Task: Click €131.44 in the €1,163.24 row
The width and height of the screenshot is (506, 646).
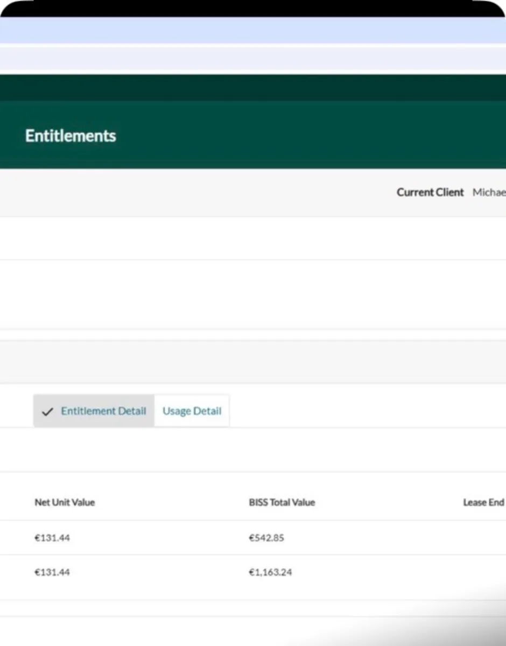Action: click(x=52, y=572)
